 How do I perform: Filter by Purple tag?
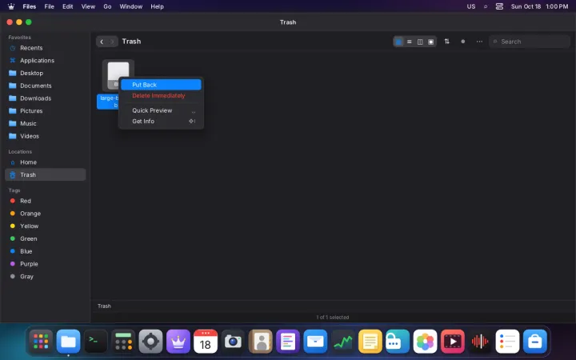(x=45, y=264)
